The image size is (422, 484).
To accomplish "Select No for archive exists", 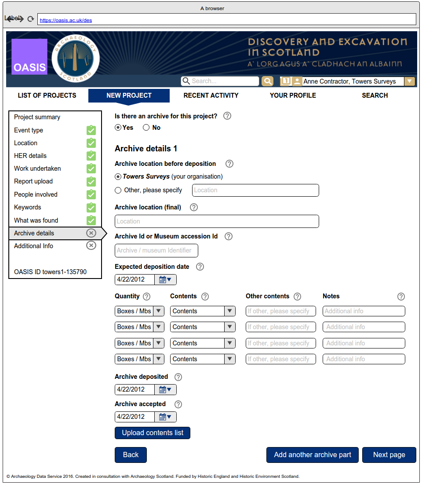I will click(x=146, y=128).
